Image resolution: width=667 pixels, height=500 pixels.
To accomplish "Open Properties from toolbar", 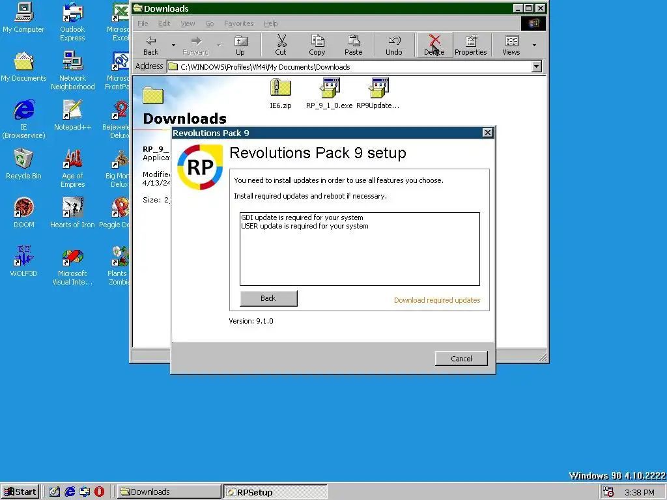I will (x=470, y=46).
